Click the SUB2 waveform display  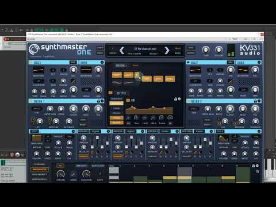click(243, 70)
